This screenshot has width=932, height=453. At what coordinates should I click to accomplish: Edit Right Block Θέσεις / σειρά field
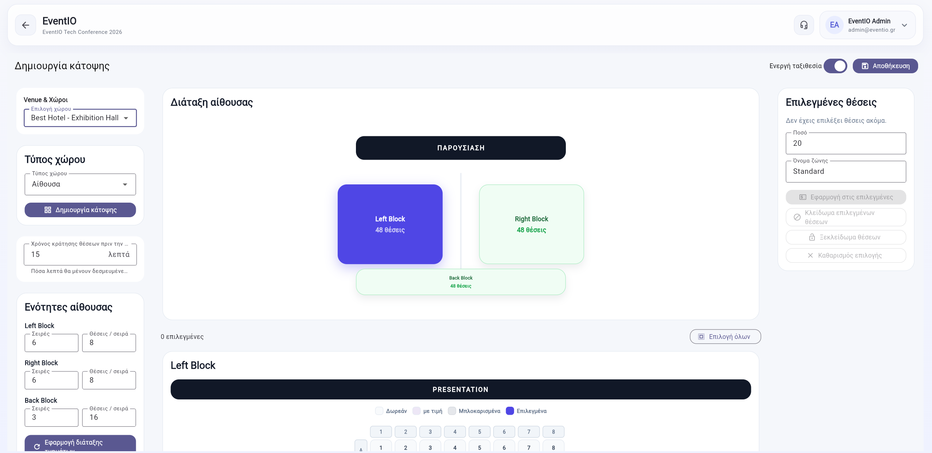click(109, 380)
